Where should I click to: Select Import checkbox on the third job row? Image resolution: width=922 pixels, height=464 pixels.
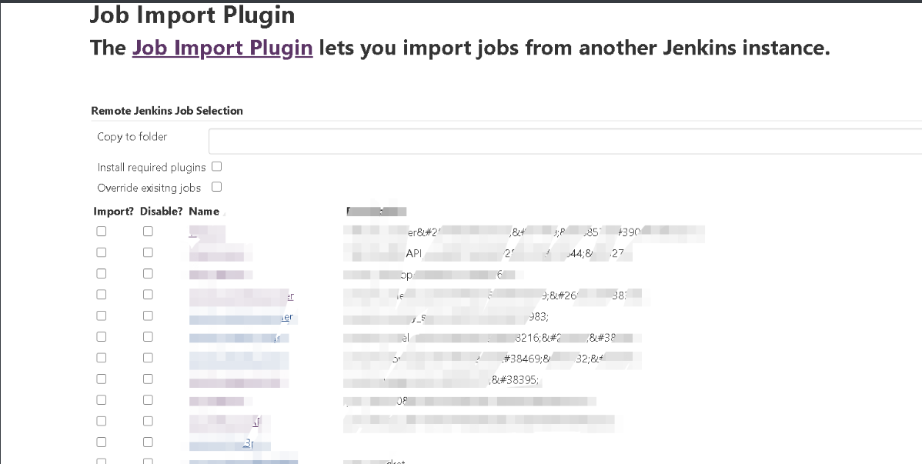coord(102,273)
